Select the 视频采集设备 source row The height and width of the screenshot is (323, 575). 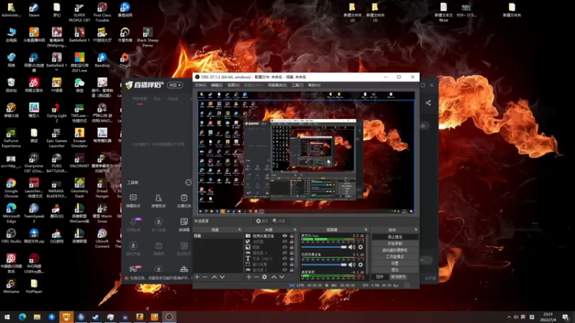click(x=270, y=236)
